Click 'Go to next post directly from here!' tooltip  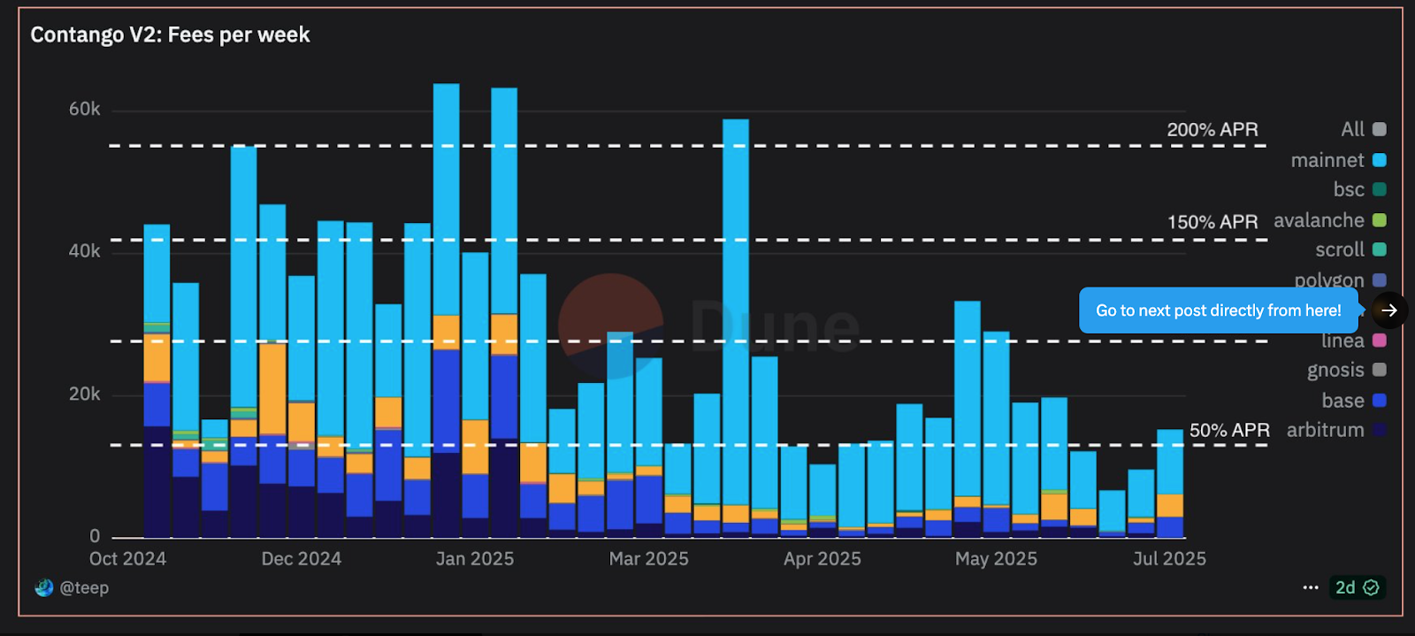pyautogui.click(x=1218, y=310)
